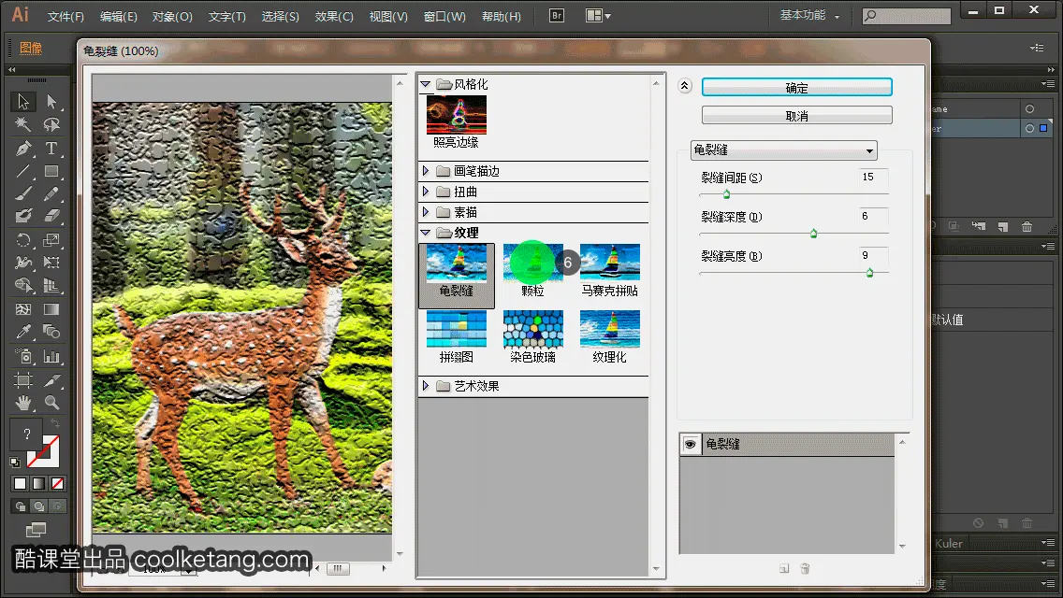
Task: Click the 裂缝间距 slider handle
Action: pyautogui.click(x=726, y=194)
